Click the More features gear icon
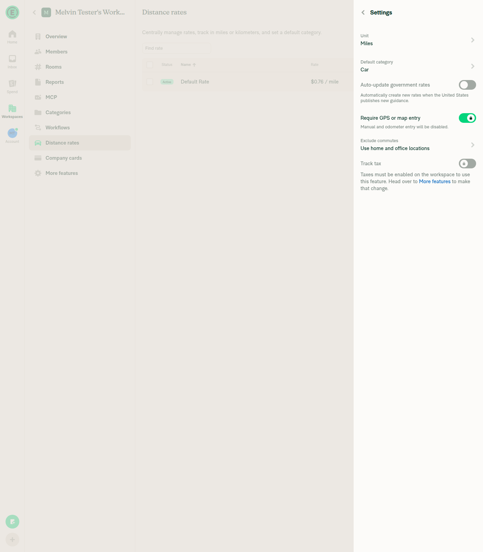This screenshot has height=552, width=483. click(38, 173)
